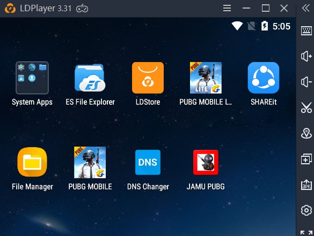Open File Manager app

pyautogui.click(x=32, y=162)
